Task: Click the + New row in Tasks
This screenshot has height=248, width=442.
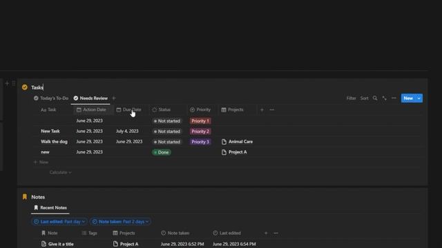Action: point(41,162)
